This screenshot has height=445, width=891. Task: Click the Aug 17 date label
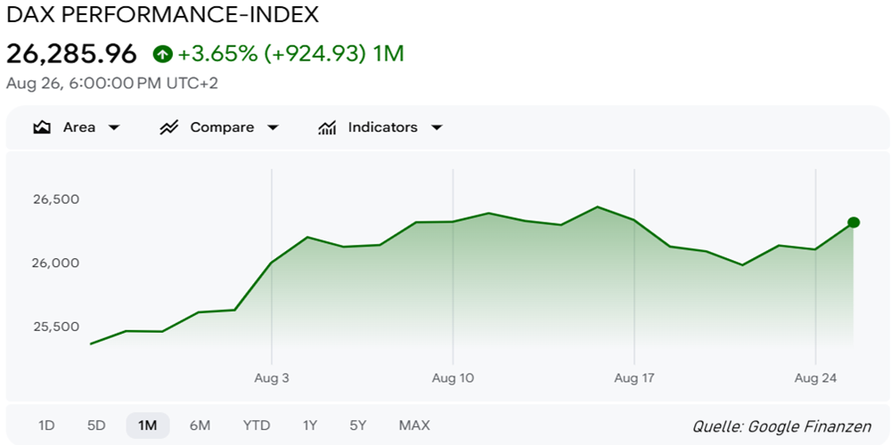tap(634, 378)
